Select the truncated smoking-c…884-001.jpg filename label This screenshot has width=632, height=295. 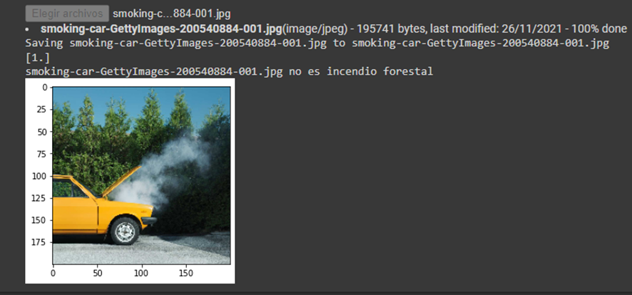click(172, 14)
